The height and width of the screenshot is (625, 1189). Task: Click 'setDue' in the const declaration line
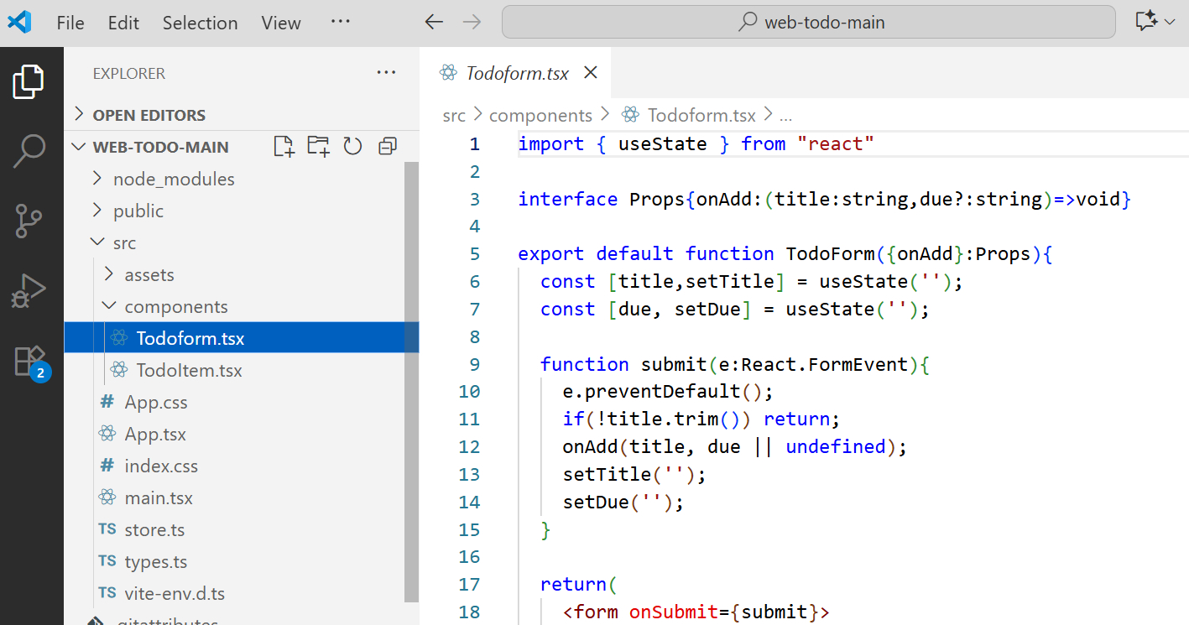[707, 309]
